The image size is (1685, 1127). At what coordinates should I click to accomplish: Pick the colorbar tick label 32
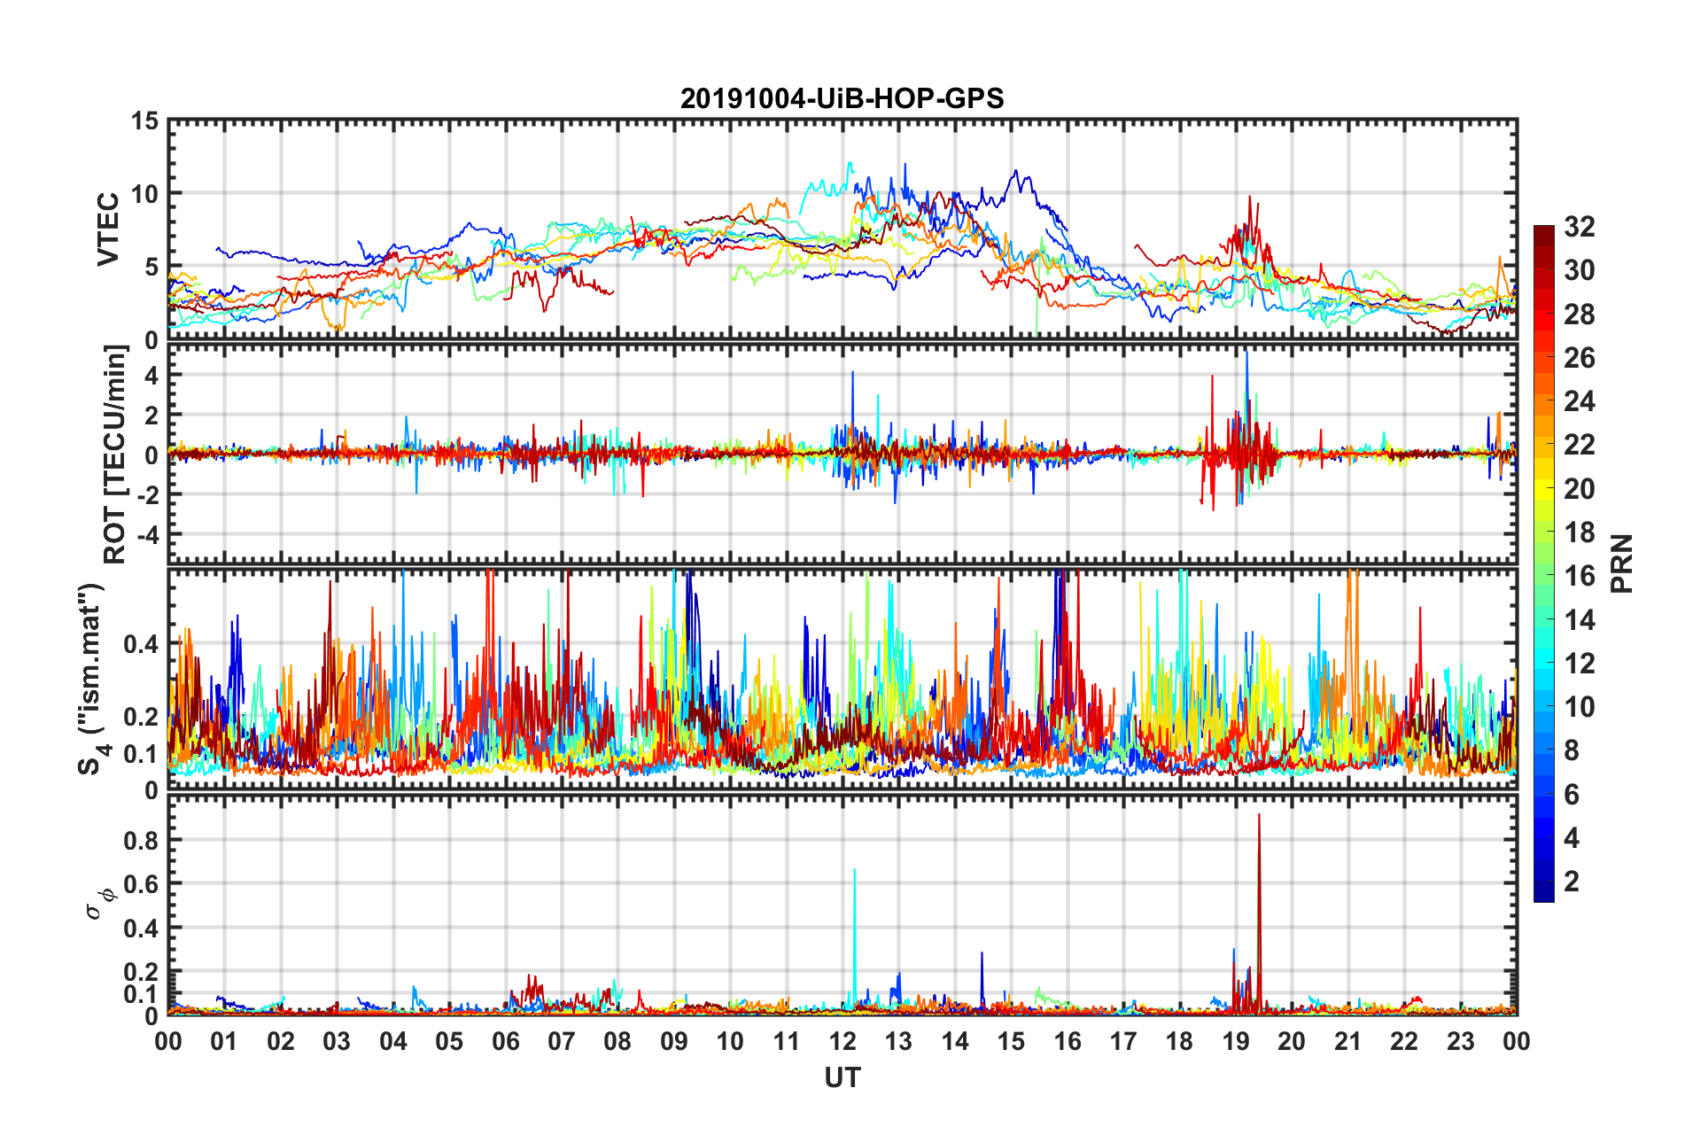(1579, 227)
